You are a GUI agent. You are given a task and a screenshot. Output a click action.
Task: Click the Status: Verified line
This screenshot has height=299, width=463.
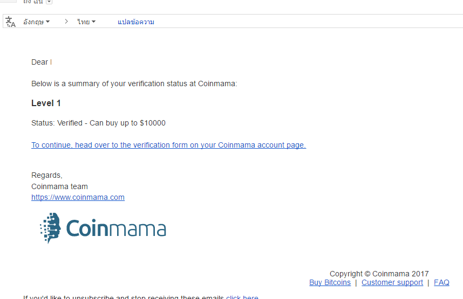tap(98, 123)
